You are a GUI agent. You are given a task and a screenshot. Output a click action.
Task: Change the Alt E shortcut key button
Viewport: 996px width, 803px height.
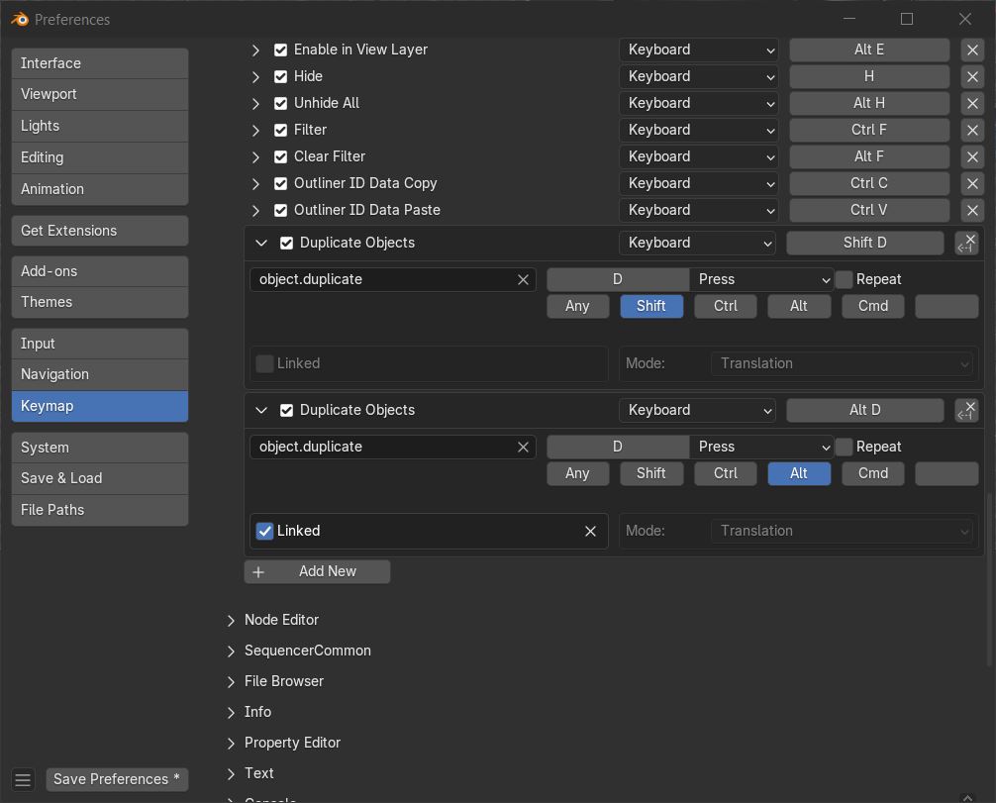(x=869, y=50)
